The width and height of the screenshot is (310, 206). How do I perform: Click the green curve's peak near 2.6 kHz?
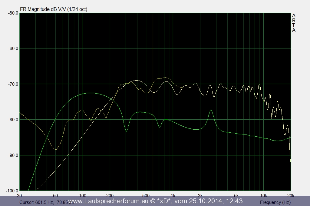pos(211,110)
